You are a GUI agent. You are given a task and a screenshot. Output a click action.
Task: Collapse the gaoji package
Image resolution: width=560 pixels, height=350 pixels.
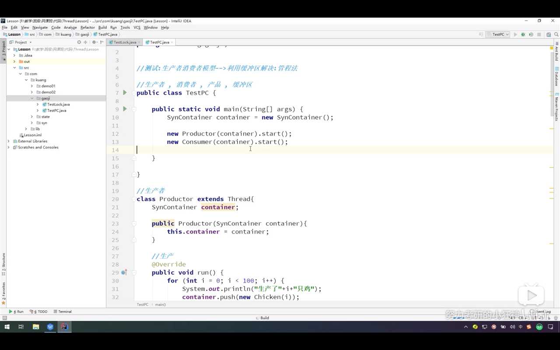pos(32,98)
